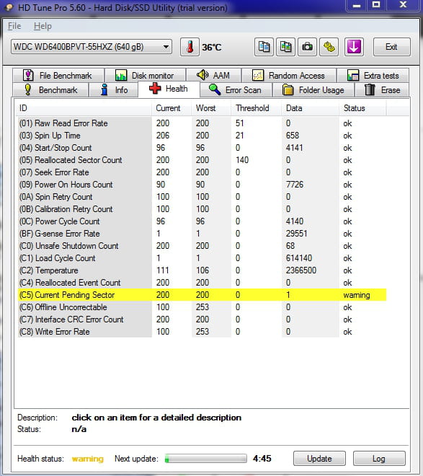
Task: Select the (0C) Power Cycle Count row
Action: tap(202, 221)
